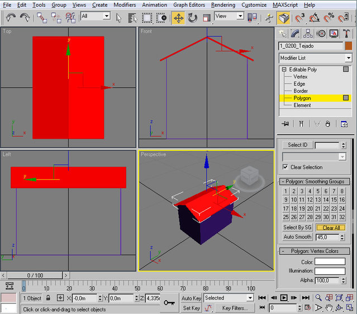
Task: Click the Configure Modifier Sets icon
Action: [344, 123]
